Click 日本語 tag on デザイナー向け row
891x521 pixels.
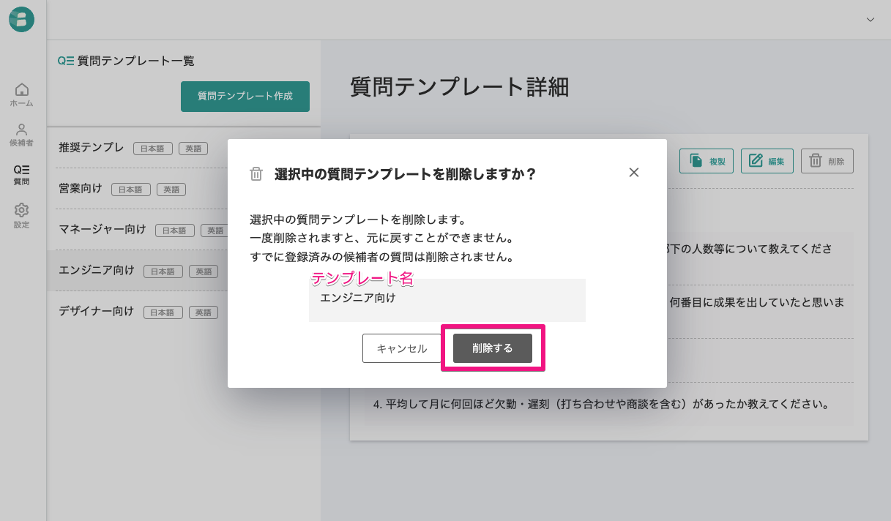[x=163, y=312]
